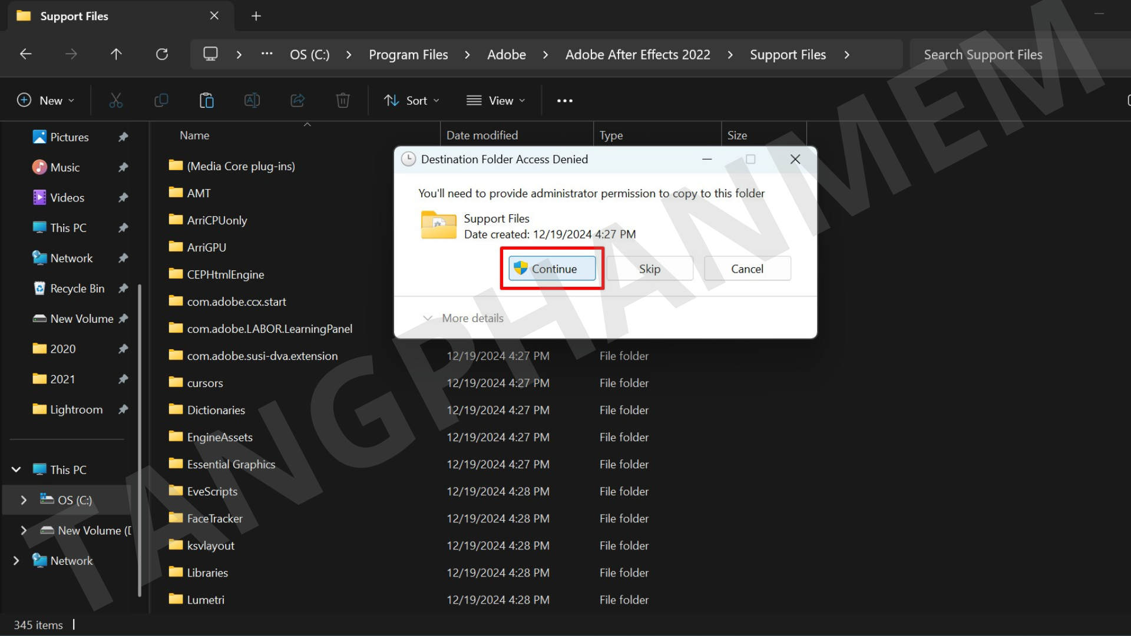Click the Copy icon in toolbar
Viewport: 1131px width, 636px height.
161,101
